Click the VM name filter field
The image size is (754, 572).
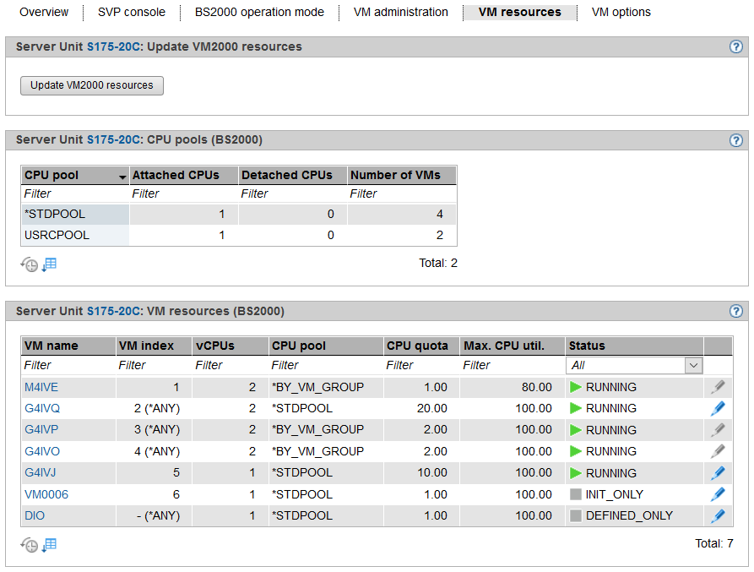point(68,366)
